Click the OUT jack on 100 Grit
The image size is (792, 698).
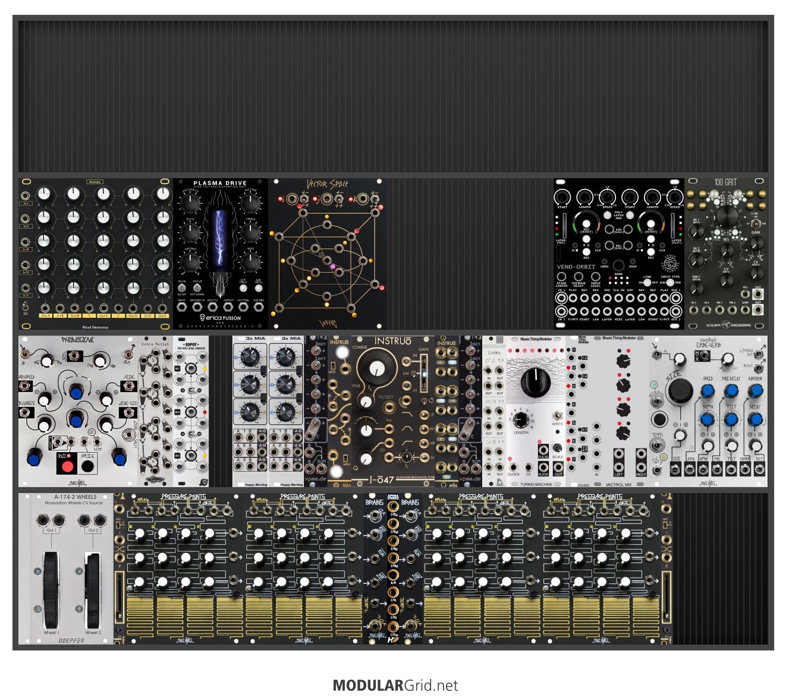click(758, 295)
